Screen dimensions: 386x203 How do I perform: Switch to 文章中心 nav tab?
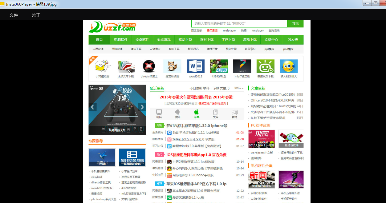click(x=271, y=39)
